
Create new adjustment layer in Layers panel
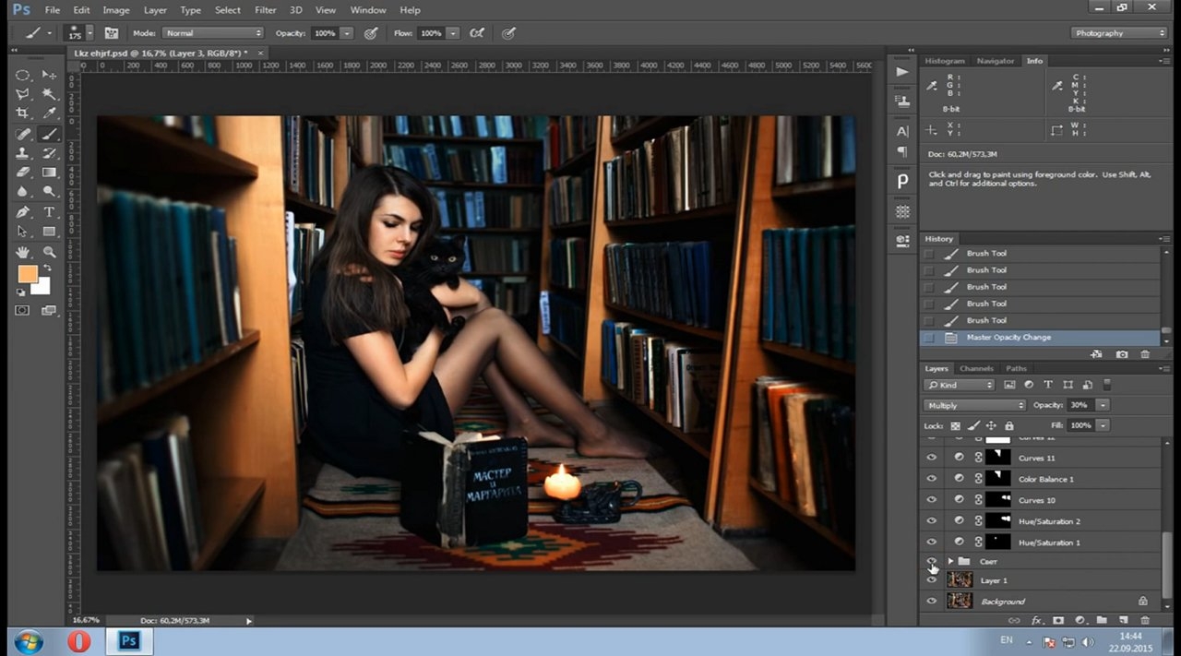click(x=1080, y=621)
